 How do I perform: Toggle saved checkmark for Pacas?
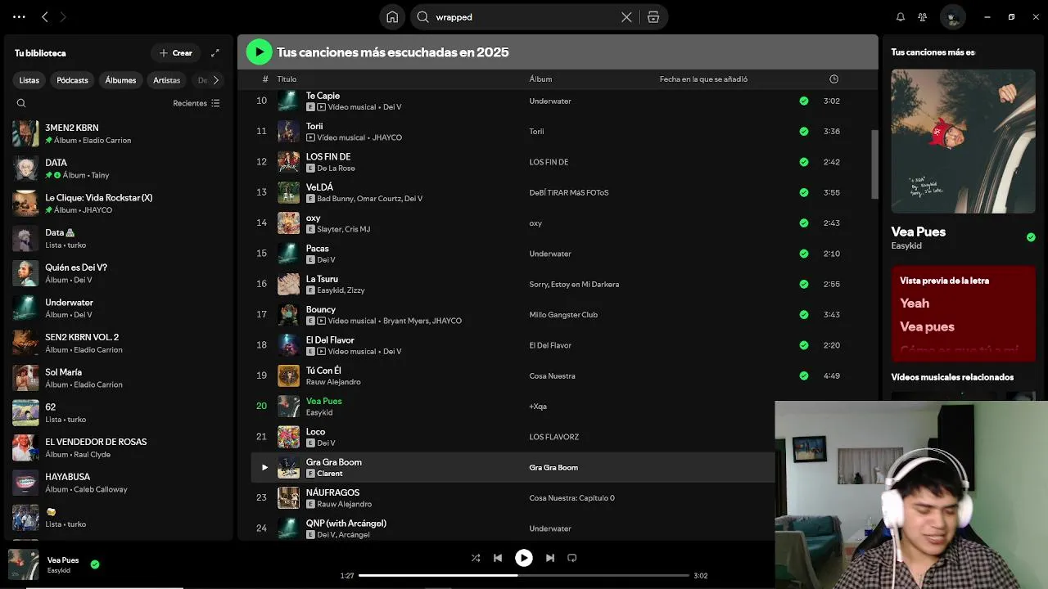804,254
